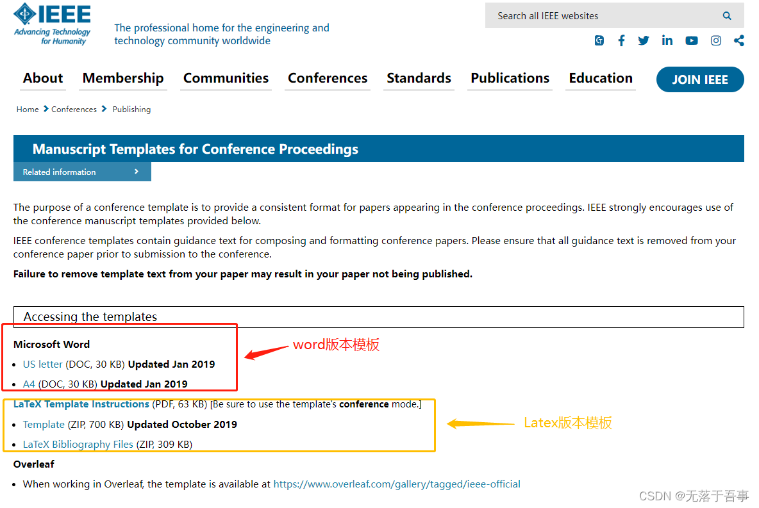This screenshot has width=759, height=508.
Task: Open the YouTube icon
Action: point(692,40)
